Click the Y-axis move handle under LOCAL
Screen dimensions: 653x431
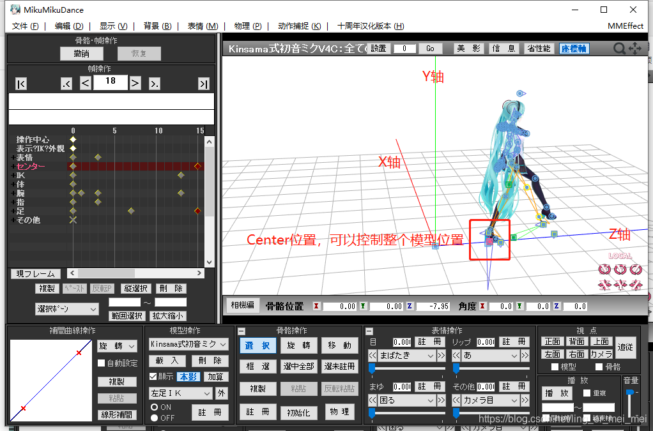(x=620, y=285)
